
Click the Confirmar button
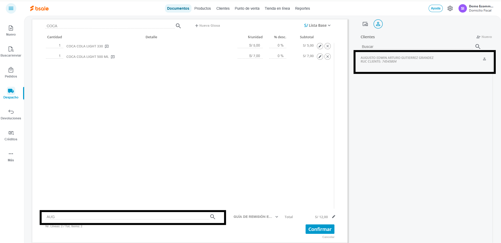coord(320,229)
